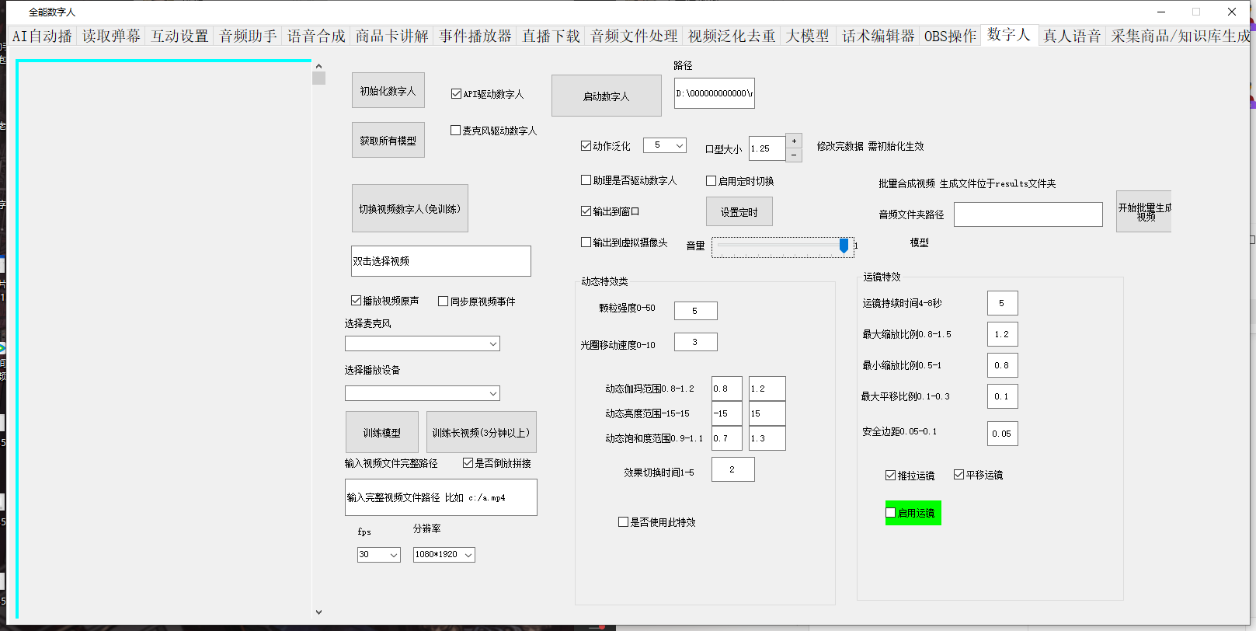Open the AI自动播 tab
This screenshot has height=631, width=1256.
42,36
